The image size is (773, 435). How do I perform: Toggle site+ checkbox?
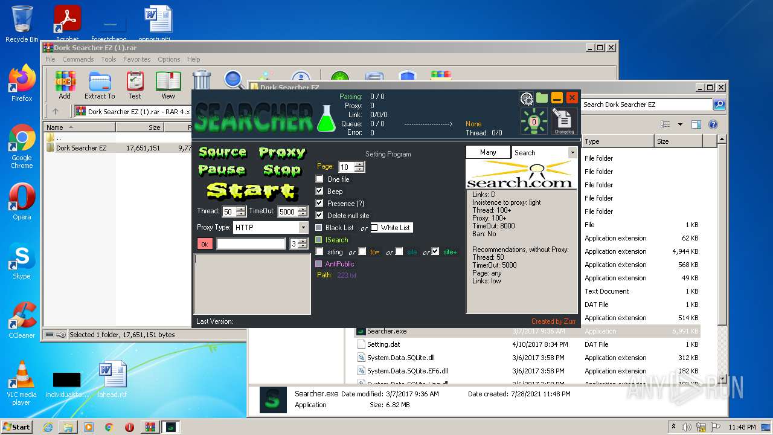tap(435, 251)
